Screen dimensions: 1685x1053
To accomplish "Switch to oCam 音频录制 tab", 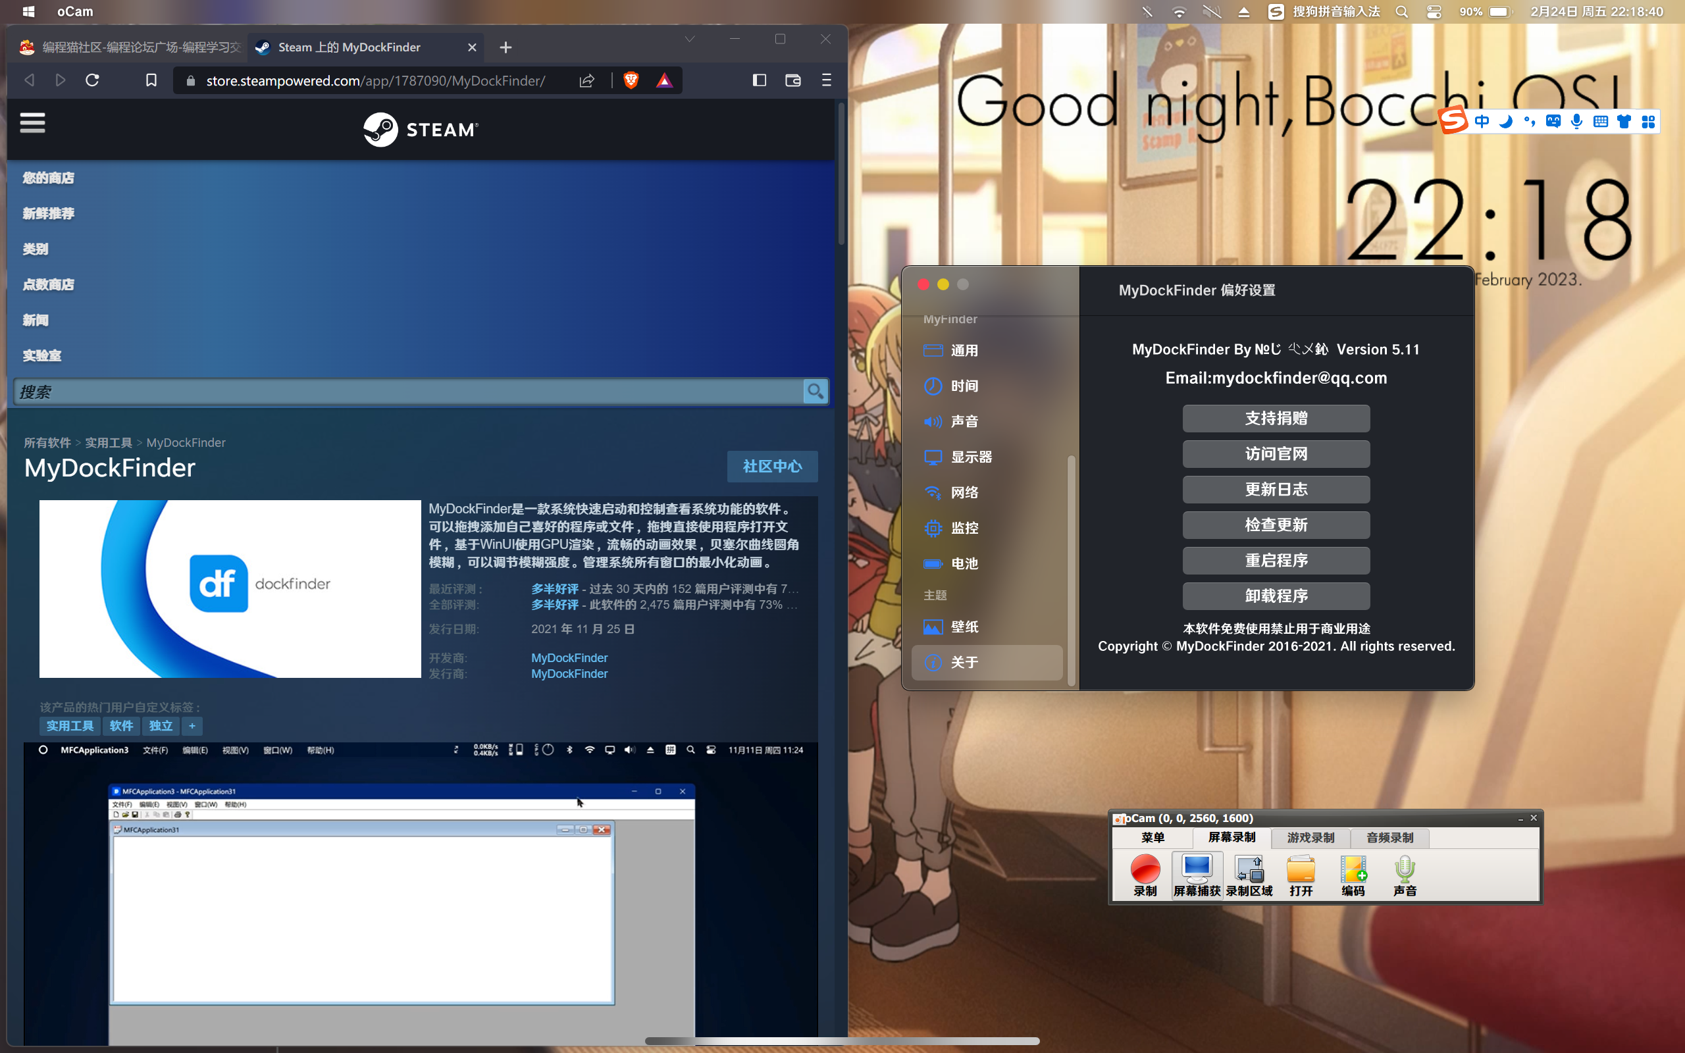I will tap(1389, 838).
